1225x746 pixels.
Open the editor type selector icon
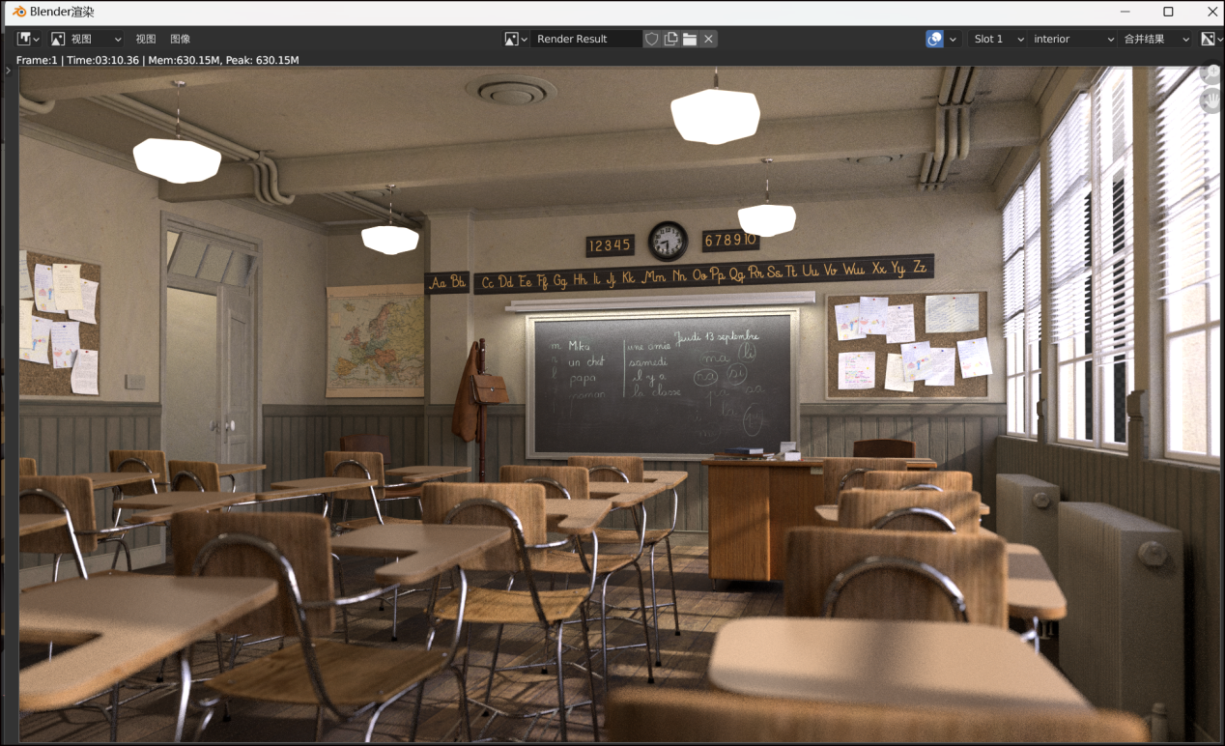pos(28,39)
